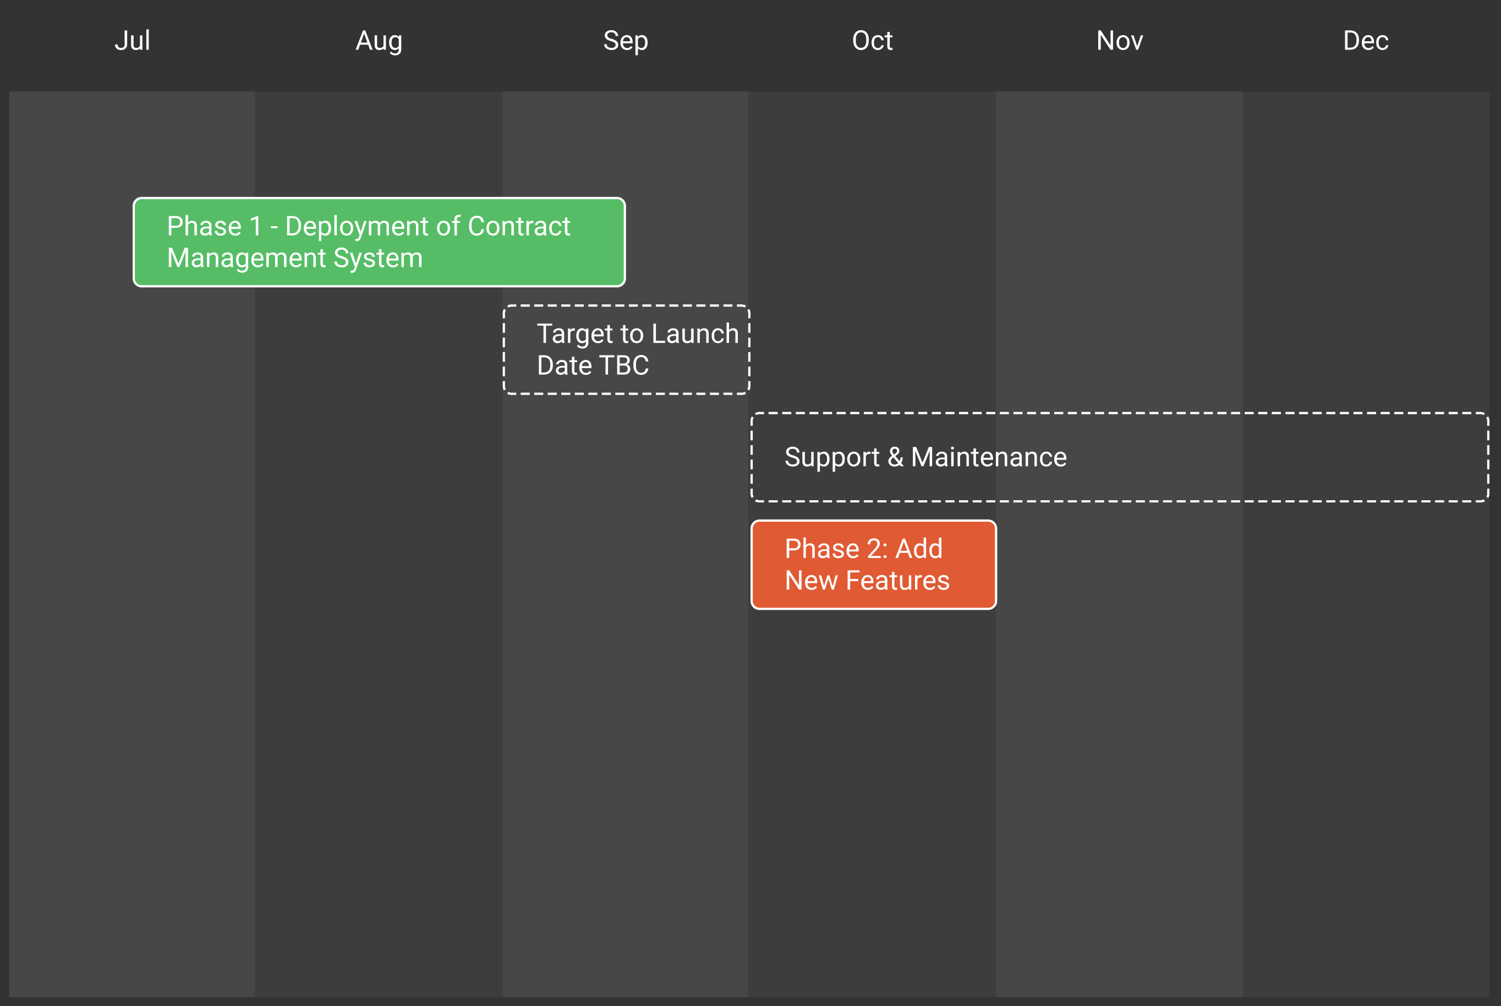Click the orange Phase 2 bar
1501x1006 pixels.
tap(874, 565)
